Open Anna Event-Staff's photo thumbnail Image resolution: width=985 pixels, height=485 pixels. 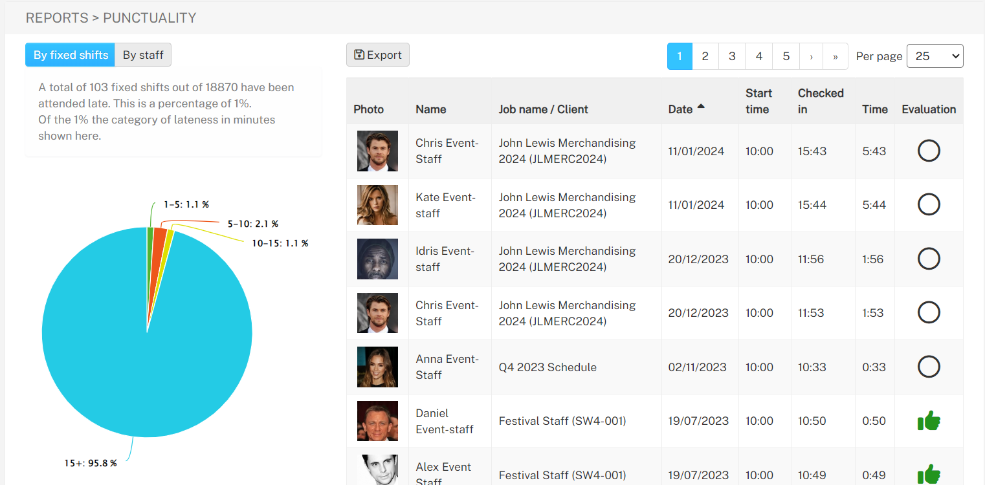pyautogui.click(x=377, y=367)
